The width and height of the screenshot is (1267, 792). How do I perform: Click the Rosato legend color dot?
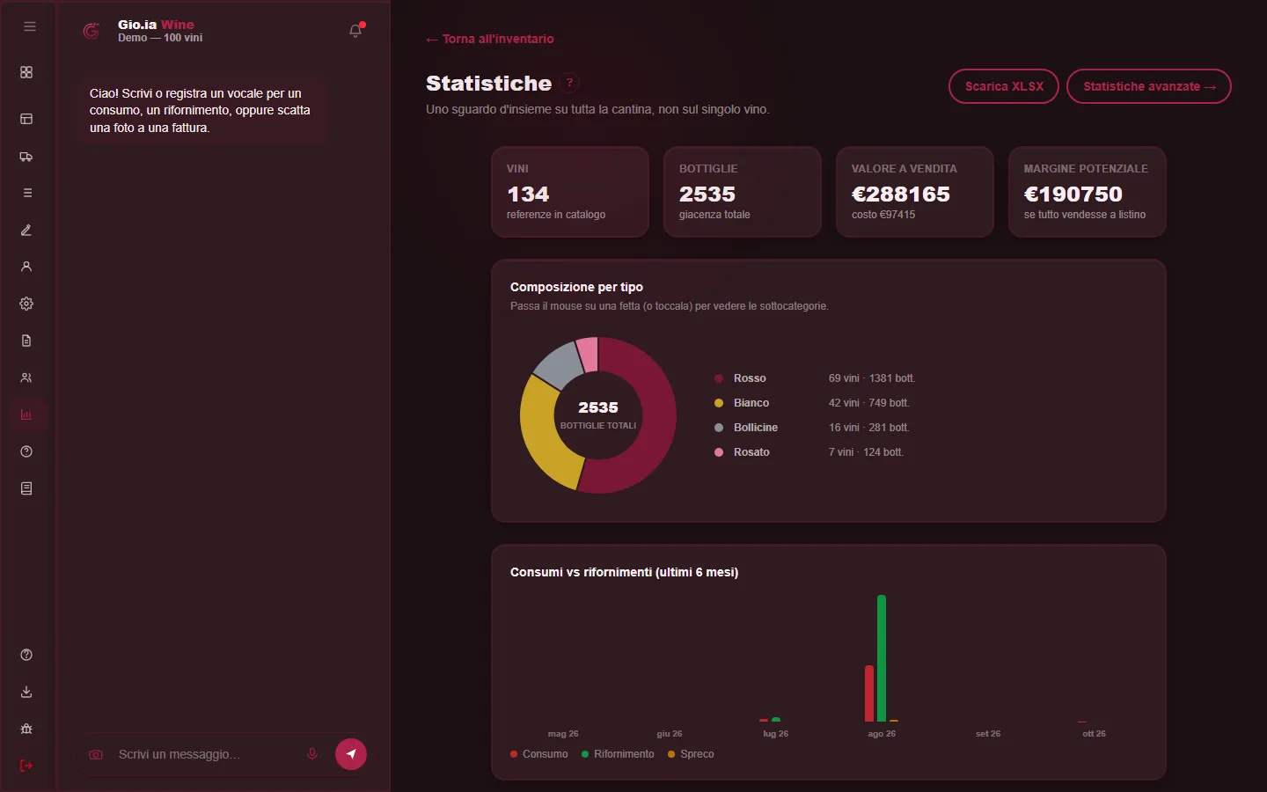point(719,452)
